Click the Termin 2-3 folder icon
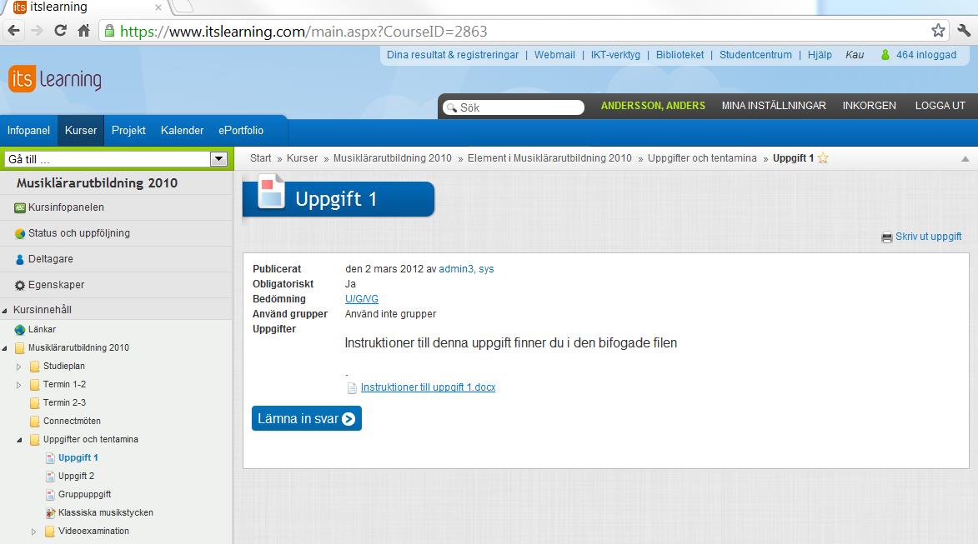The image size is (978, 544). tap(35, 403)
